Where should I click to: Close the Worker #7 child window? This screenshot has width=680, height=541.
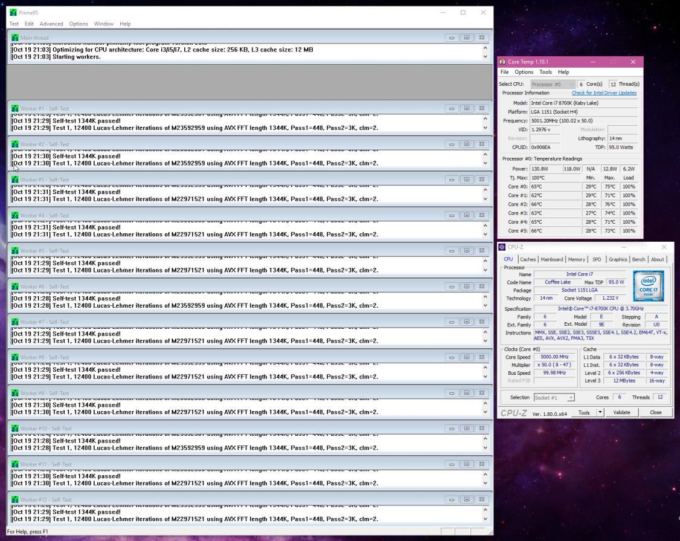point(481,322)
